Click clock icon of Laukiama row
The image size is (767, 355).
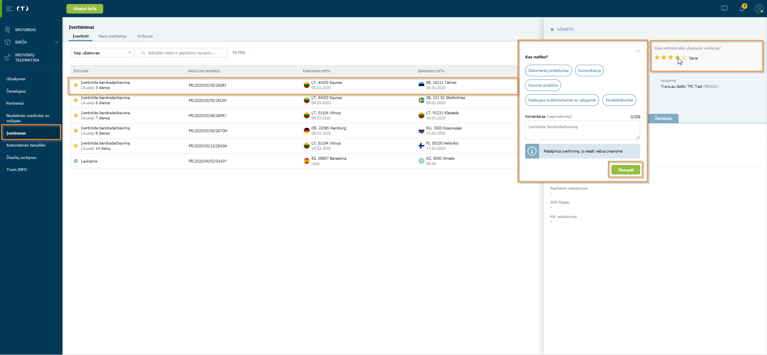click(x=76, y=161)
